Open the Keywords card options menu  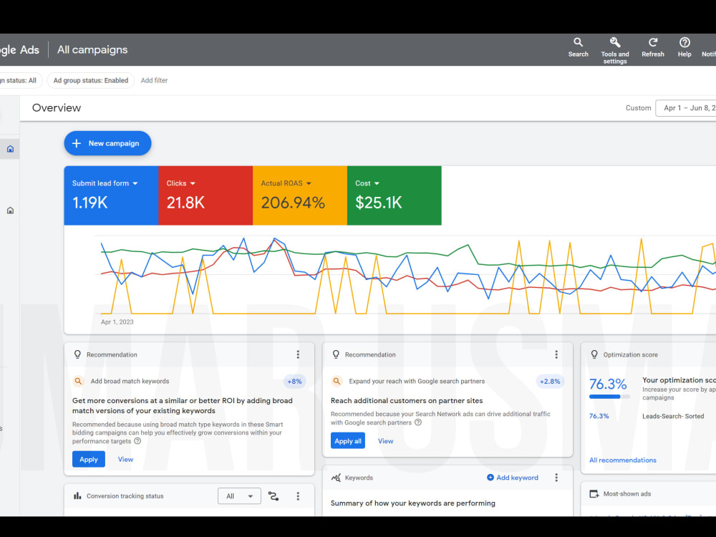pyautogui.click(x=556, y=478)
